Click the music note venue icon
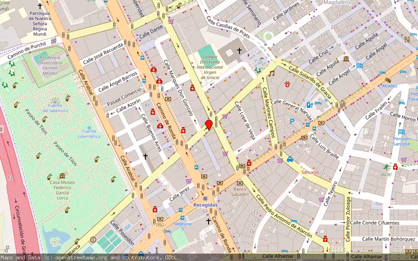 pyautogui.click(x=272, y=73)
